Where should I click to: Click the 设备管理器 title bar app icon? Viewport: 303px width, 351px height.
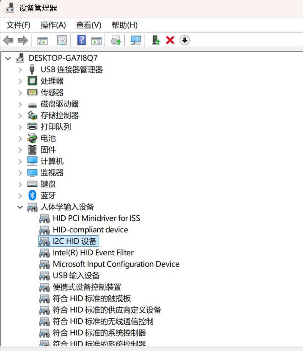10,8
